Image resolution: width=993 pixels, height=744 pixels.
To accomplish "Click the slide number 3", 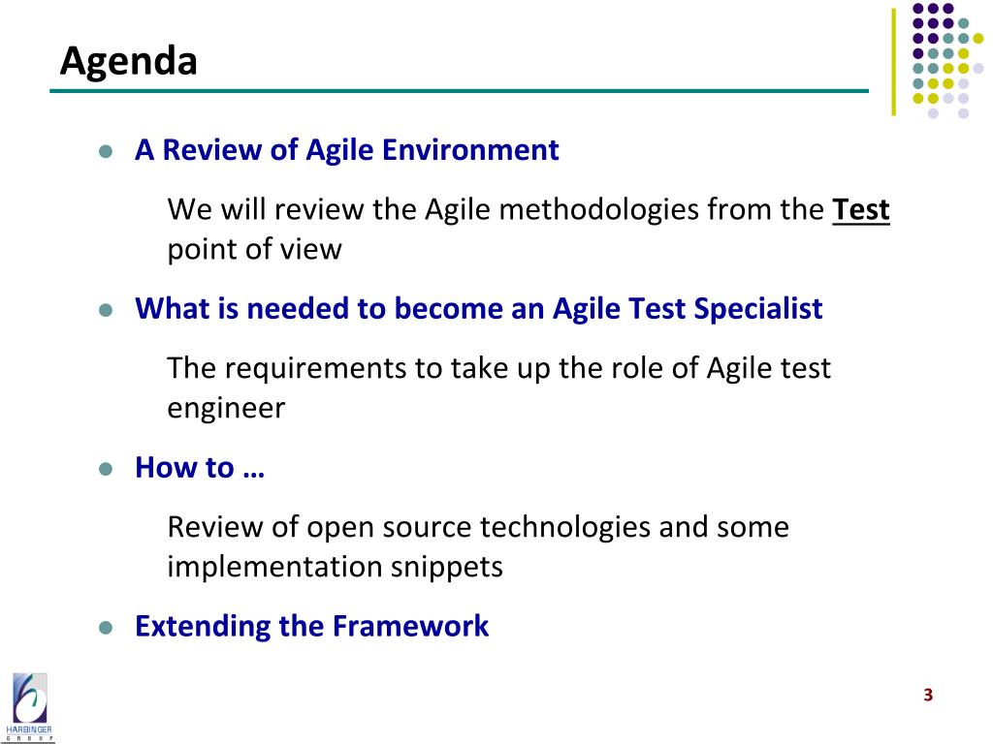I will click(928, 695).
